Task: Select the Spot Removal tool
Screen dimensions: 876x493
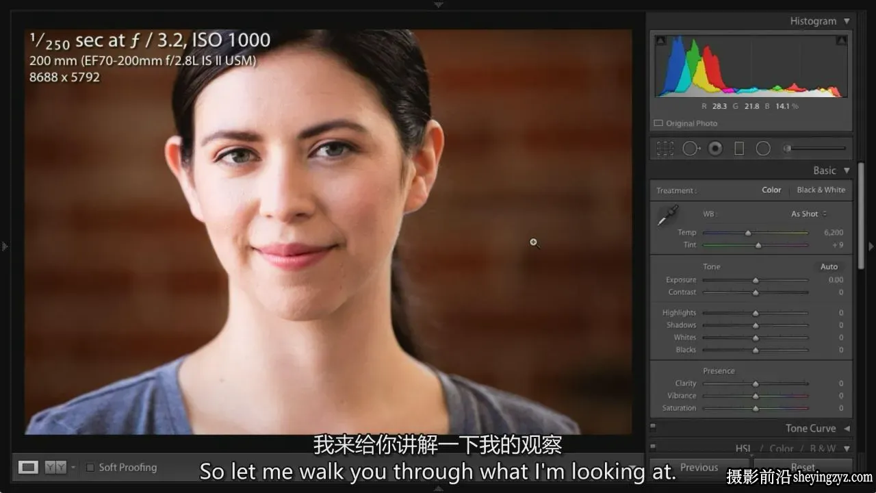Action: click(691, 149)
